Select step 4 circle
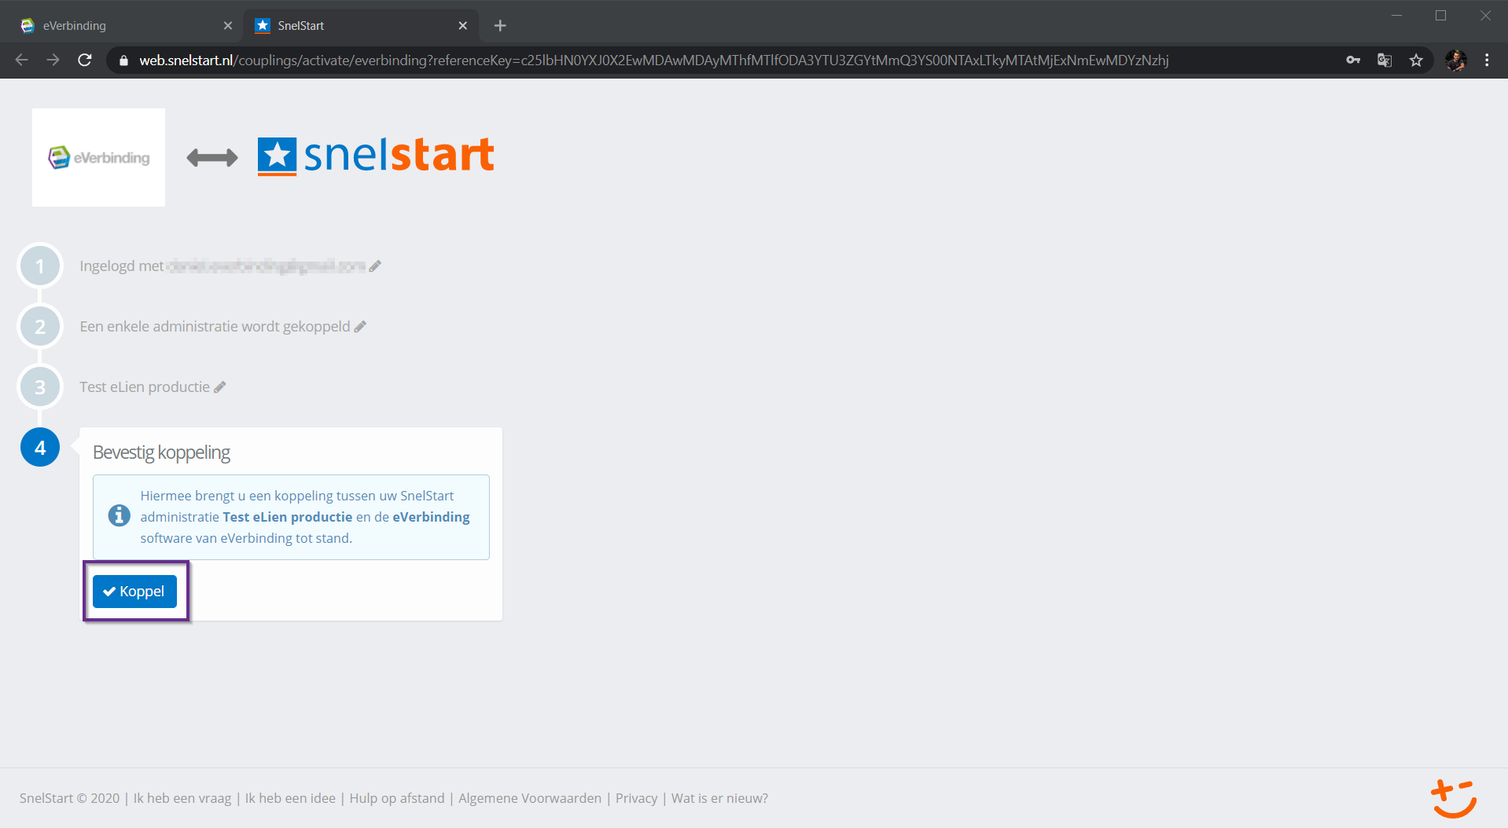1508x828 pixels. (40, 448)
